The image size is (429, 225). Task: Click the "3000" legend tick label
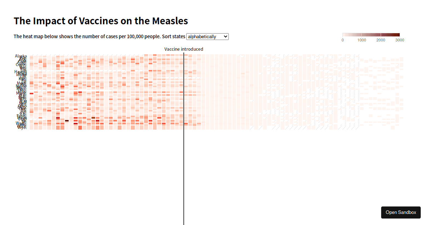point(399,40)
